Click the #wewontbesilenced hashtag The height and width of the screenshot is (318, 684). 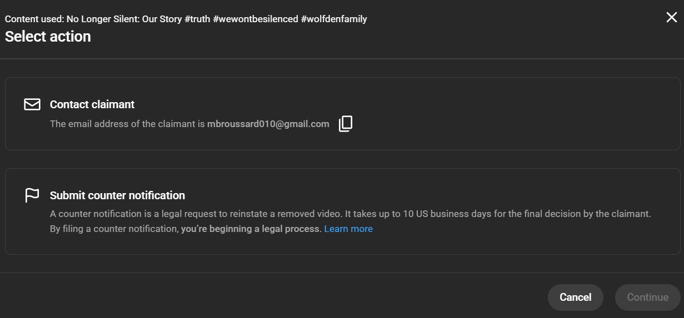pyautogui.click(x=256, y=19)
